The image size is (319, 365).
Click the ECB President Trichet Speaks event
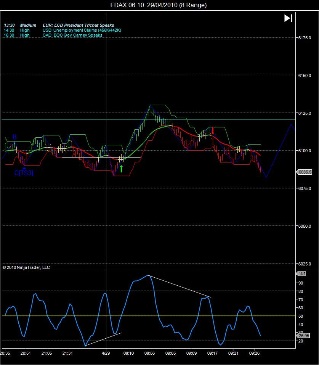point(79,25)
